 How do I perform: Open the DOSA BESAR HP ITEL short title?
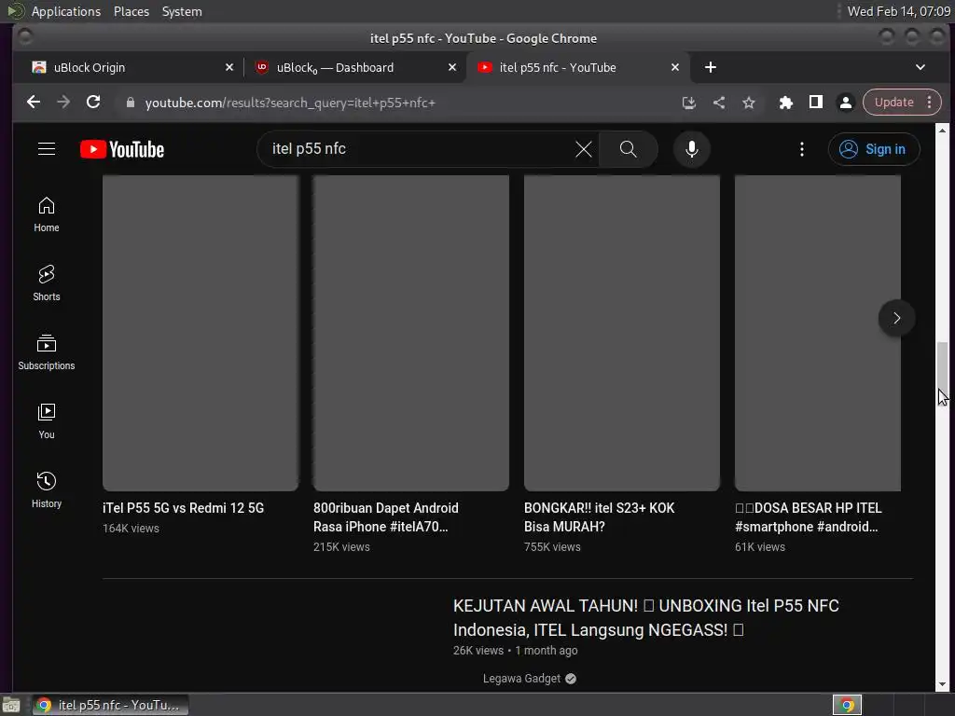click(809, 517)
